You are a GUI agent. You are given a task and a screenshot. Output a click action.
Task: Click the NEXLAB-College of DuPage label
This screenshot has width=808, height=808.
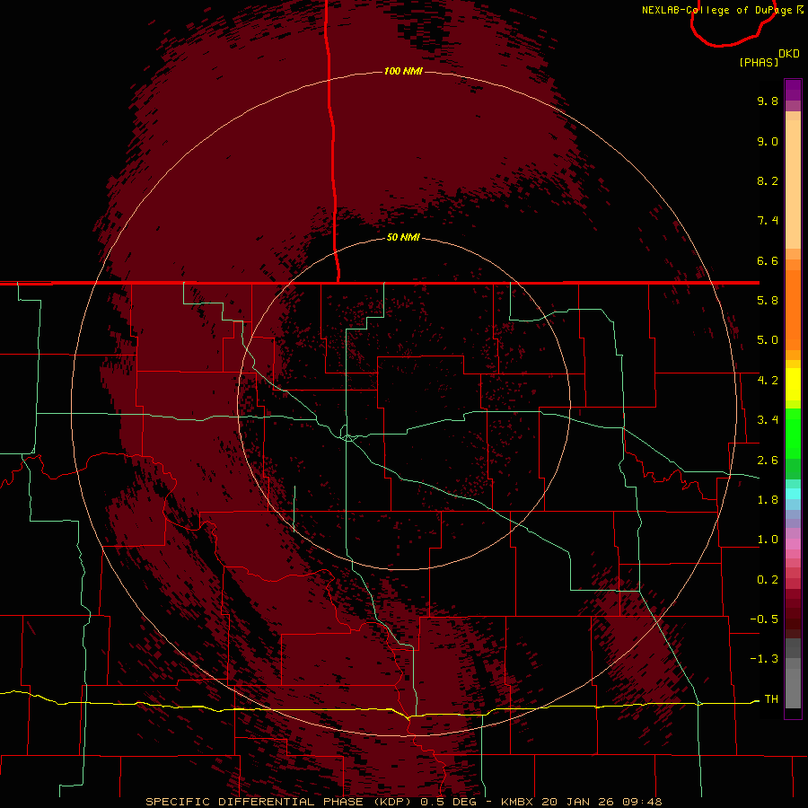point(722,10)
